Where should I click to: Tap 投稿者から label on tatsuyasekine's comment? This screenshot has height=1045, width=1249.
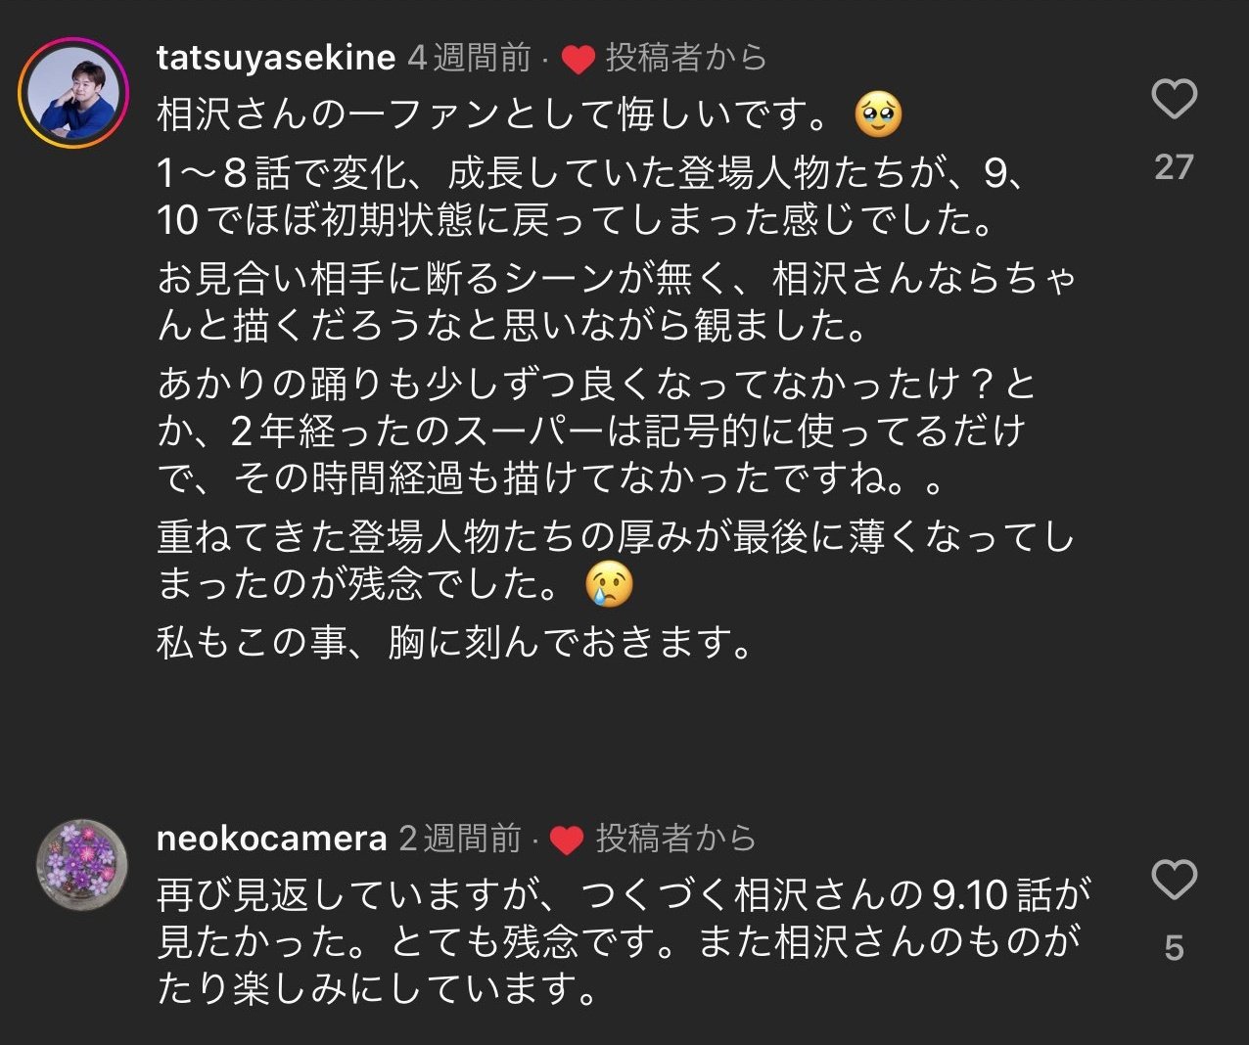685,59
